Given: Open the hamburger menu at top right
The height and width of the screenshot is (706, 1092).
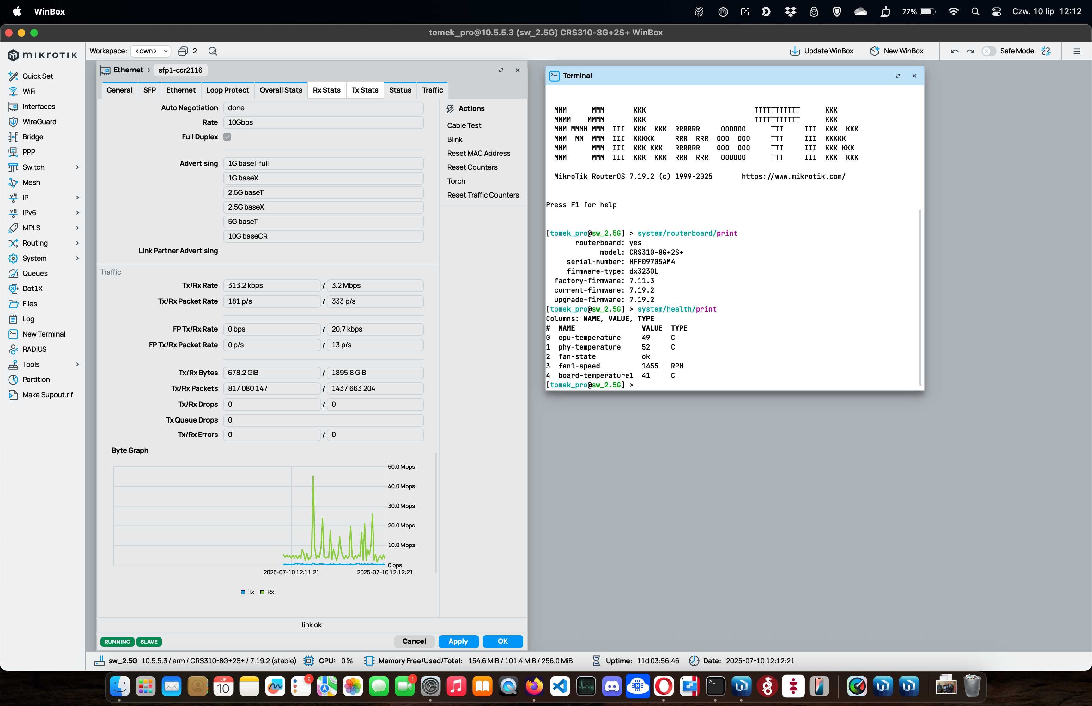Looking at the screenshot, I should pos(1077,51).
